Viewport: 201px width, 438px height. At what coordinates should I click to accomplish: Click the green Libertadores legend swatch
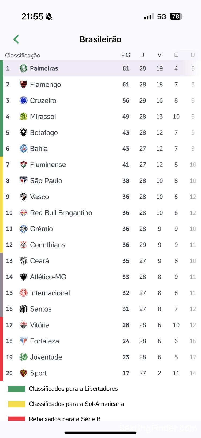[16, 389]
